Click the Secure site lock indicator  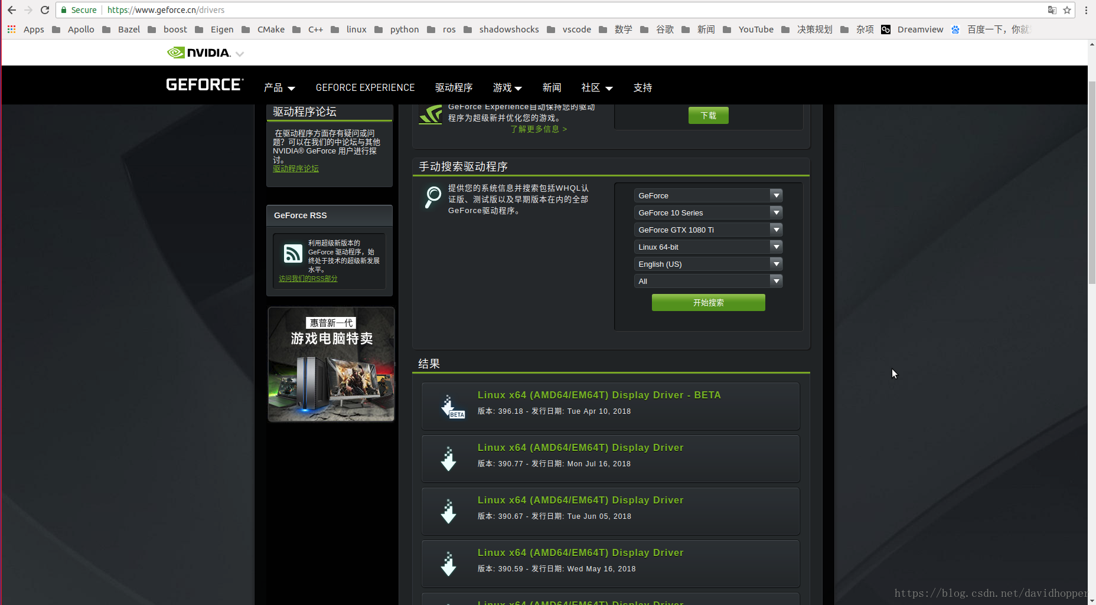pyautogui.click(x=79, y=10)
